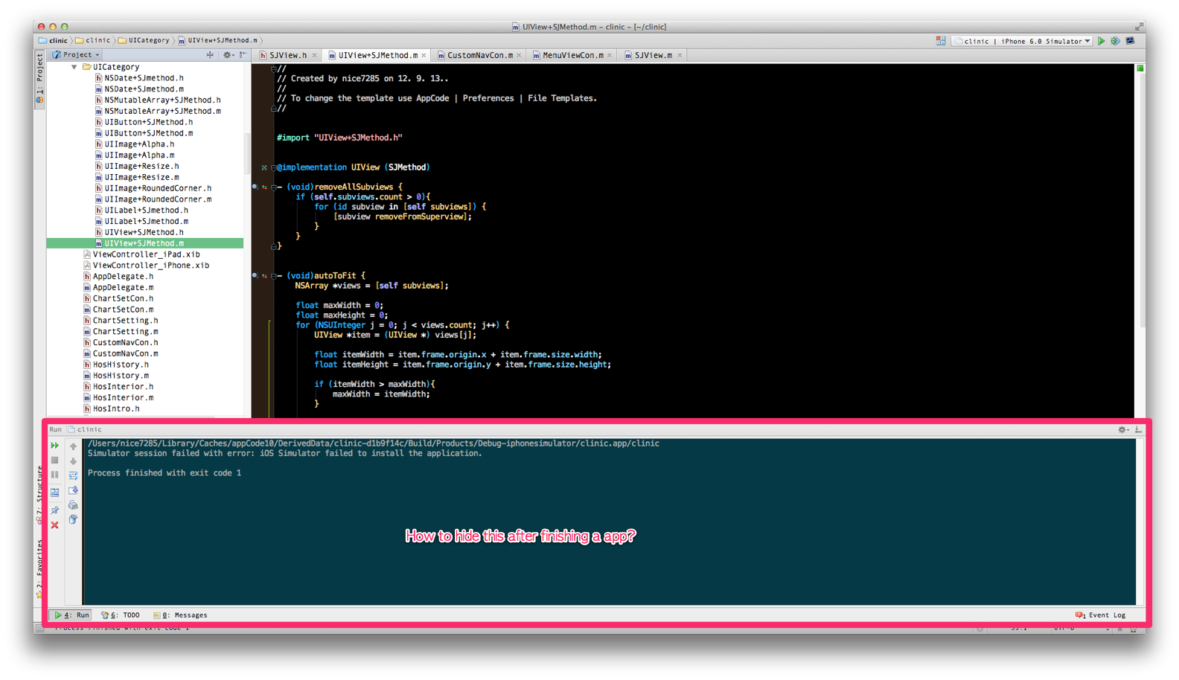The width and height of the screenshot is (1179, 680).
Task: Click gutter marker beside autoToFit
Action: [255, 276]
